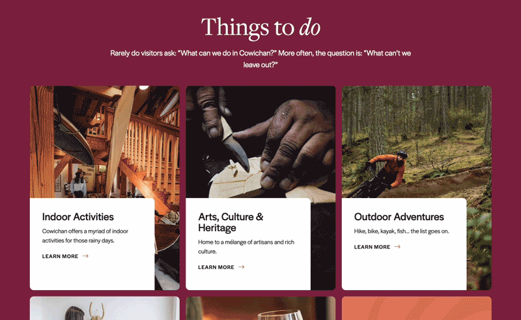Click the wooden staircase interior photo

(x=105, y=142)
